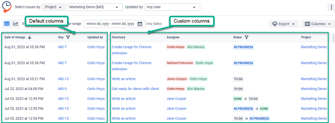Click the date range input field
The height and width of the screenshot is (123, 335).
(x=110, y=24)
